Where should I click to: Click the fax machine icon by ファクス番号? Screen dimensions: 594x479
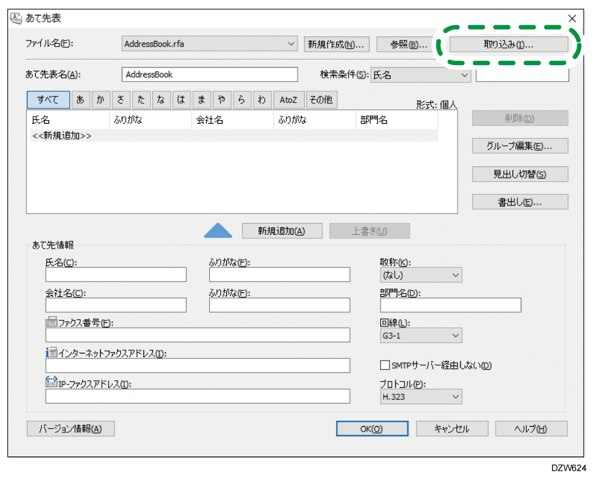(51, 322)
